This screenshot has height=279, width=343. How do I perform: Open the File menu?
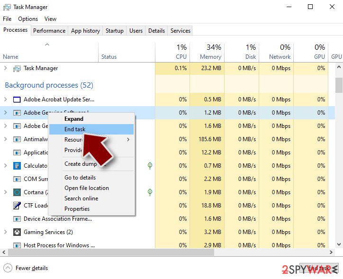pos(7,19)
